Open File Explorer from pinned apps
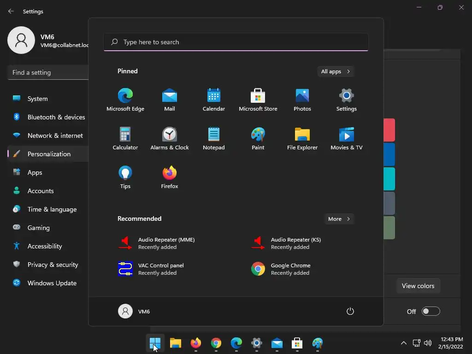This screenshot has height=354, width=472. point(302,138)
